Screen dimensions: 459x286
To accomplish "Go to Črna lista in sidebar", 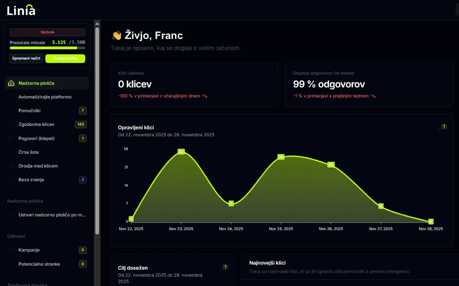I will click(28, 152).
